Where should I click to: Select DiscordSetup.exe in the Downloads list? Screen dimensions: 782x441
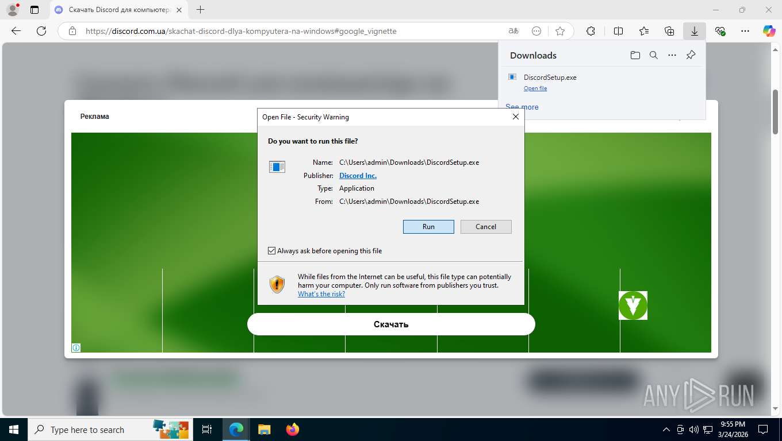click(x=601, y=82)
